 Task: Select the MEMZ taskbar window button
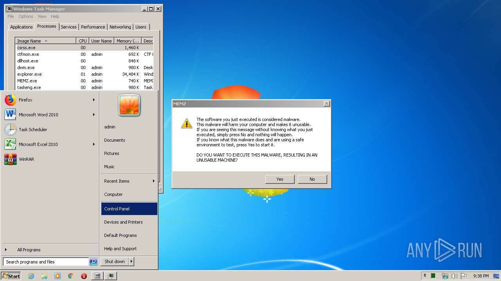click(97, 276)
